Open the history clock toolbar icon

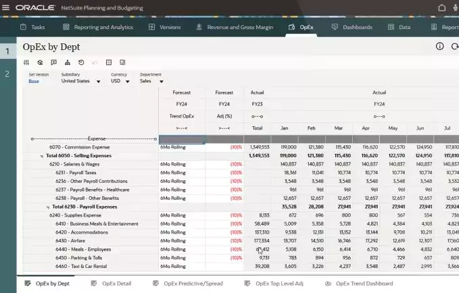[81, 62]
